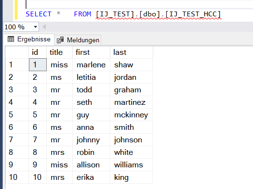Select the cell containing guy
Screen dimensions: 253x189
pyautogui.click(x=92, y=115)
